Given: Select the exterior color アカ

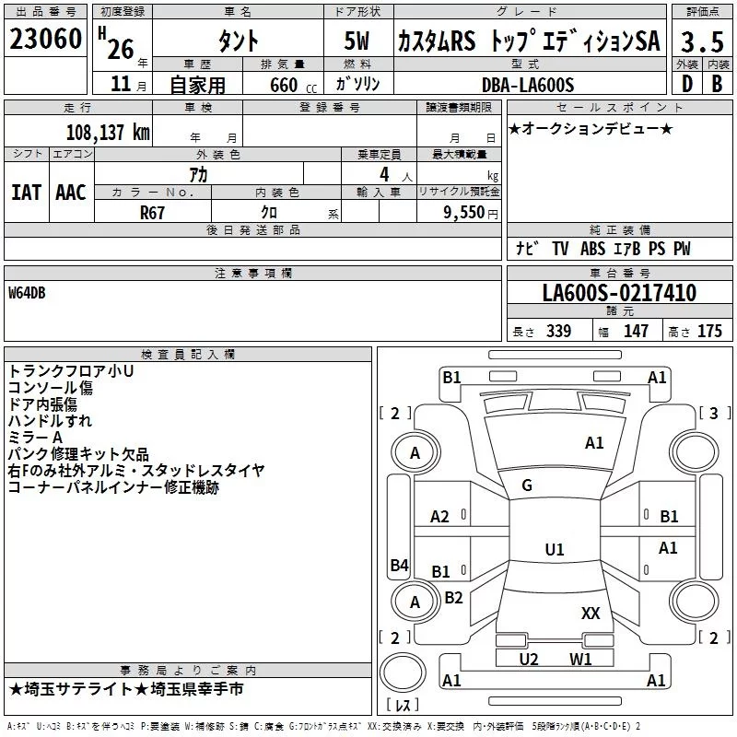Looking at the screenshot, I should click(198, 175).
